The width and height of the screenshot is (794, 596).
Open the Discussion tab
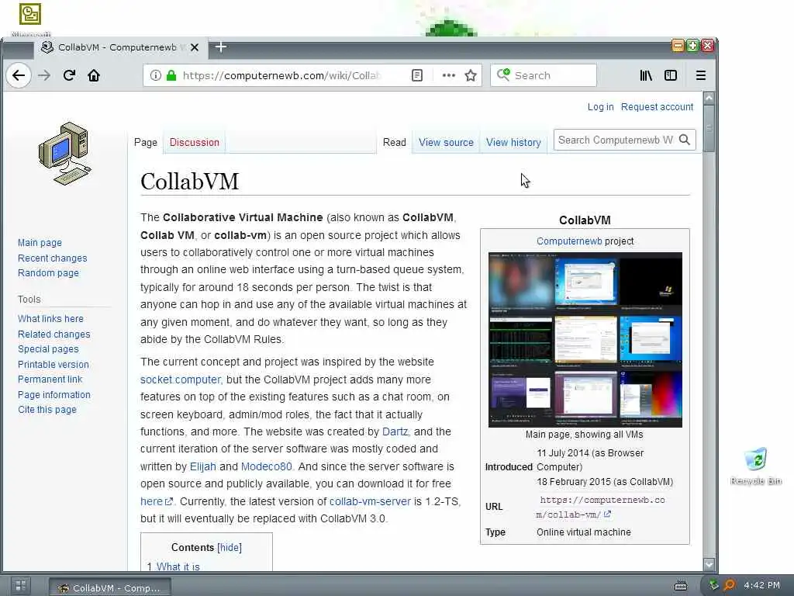pos(195,143)
